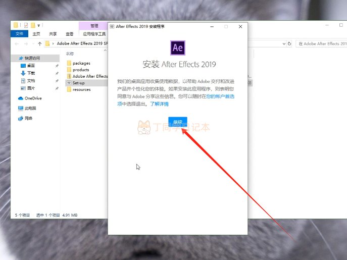Click the up-directory arrow in Explorer
This screenshot has width=347, height=260.
coord(39,44)
